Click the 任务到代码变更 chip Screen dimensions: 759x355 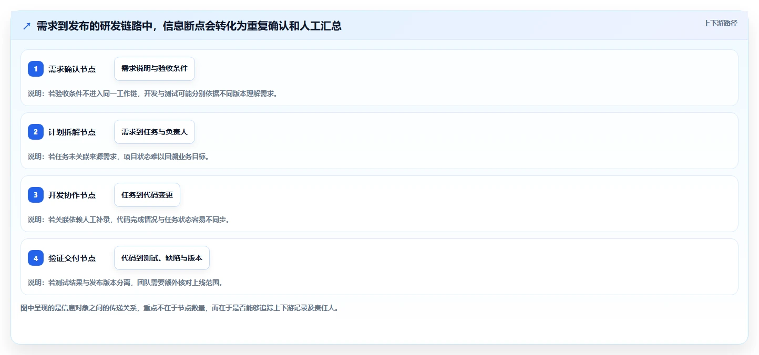point(147,195)
